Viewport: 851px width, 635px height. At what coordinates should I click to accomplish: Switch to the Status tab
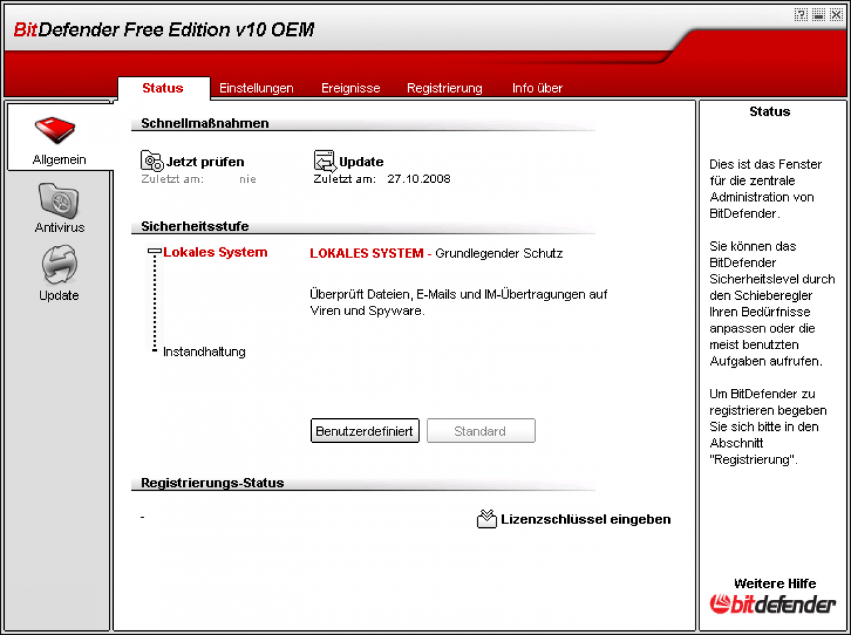(163, 88)
